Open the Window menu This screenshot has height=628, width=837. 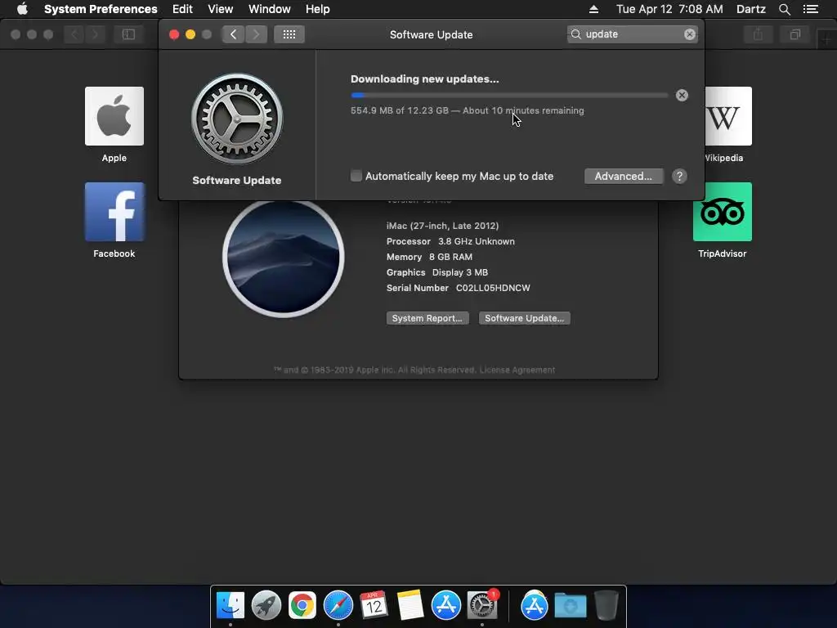(x=270, y=9)
